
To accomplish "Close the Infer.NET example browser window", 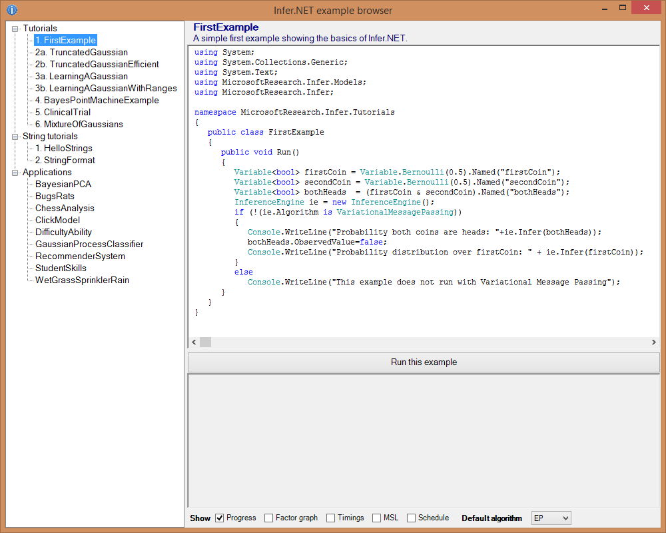I will pos(646,7).
